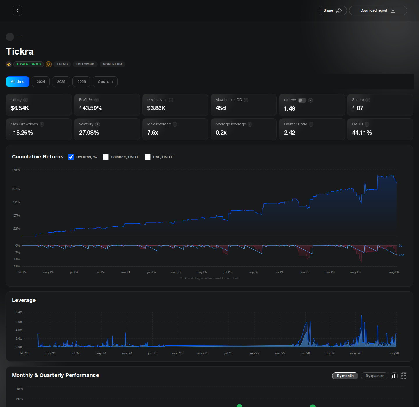Click the 1.87 Sortino value
The height and width of the screenshot is (407, 419).
tap(358, 108)
